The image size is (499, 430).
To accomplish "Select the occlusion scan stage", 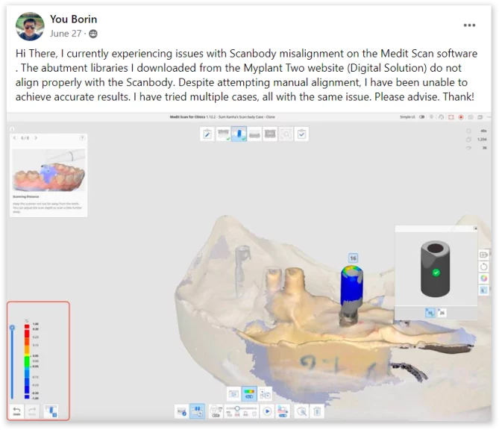I will (270, 134).
